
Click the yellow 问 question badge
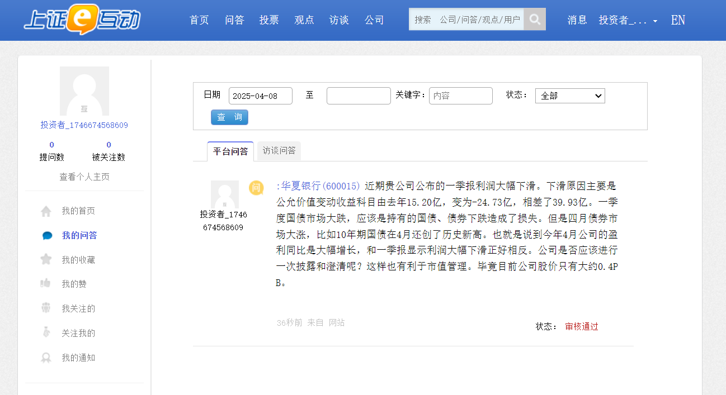pos(256,188)
